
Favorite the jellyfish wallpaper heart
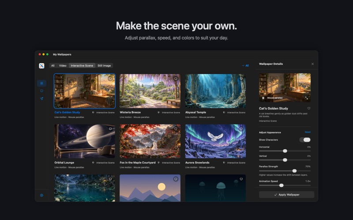click(241, 179)
